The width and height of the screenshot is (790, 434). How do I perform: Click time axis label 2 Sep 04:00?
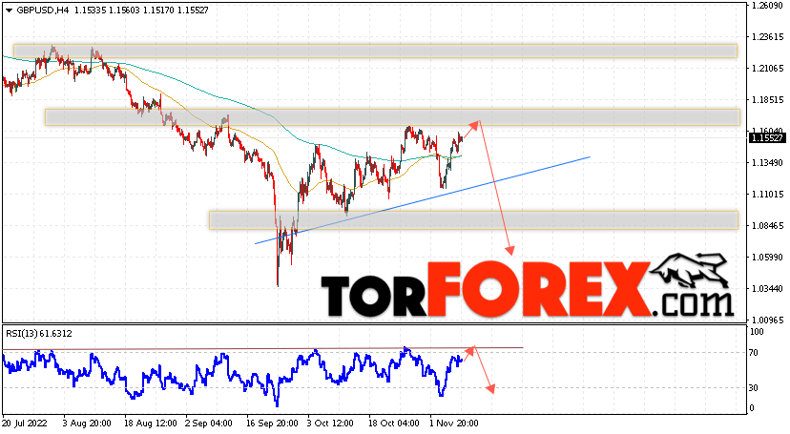(x=209, y=423)
